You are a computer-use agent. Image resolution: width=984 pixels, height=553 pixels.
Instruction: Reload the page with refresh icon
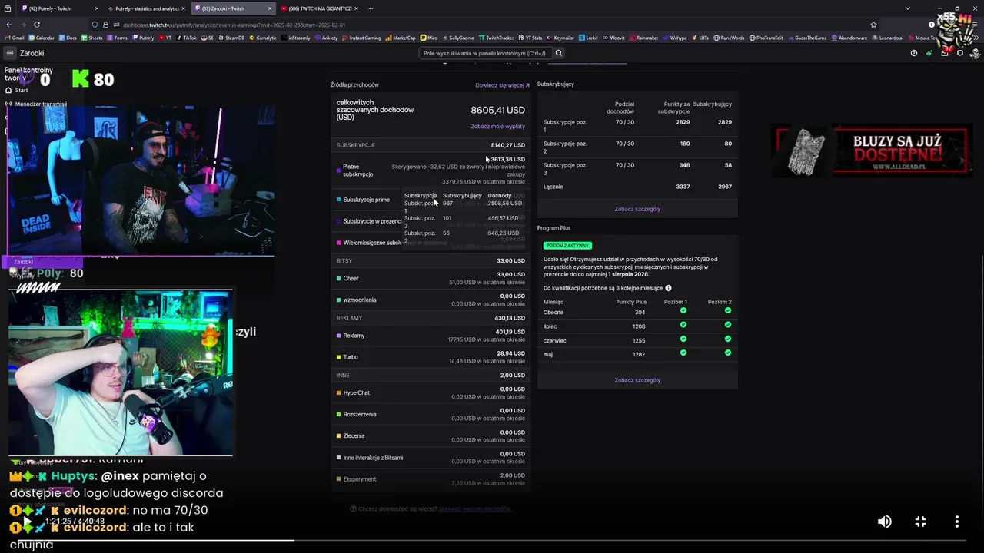[38, 25]
